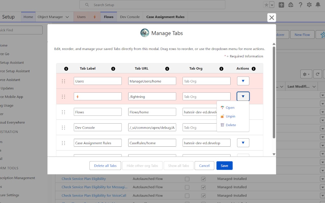Click the Tab URL field containing ManageUsers/home
The width and height of the screenshot is (325, 203).
152,81
